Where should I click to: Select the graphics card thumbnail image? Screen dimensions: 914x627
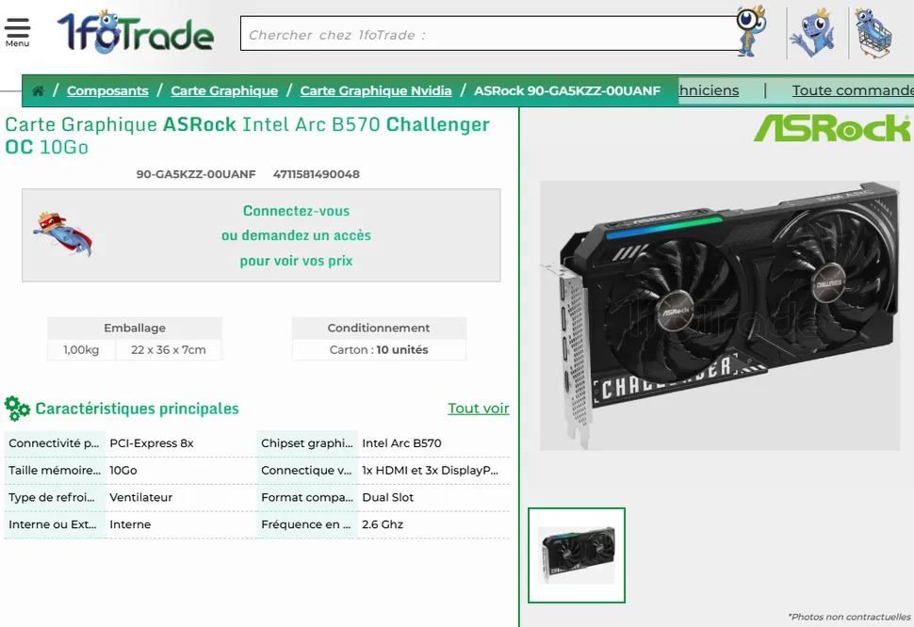(577, 555)
